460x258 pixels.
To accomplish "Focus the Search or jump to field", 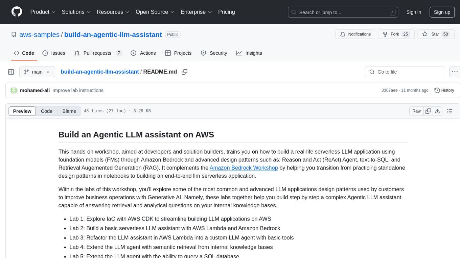I will tap(344, 12).
